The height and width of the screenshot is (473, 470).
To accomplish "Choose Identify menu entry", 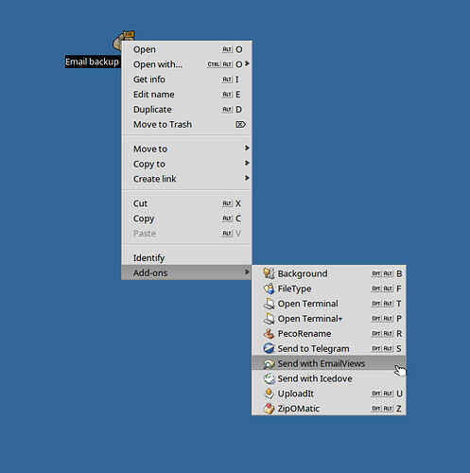I will (x=186, y=258).
